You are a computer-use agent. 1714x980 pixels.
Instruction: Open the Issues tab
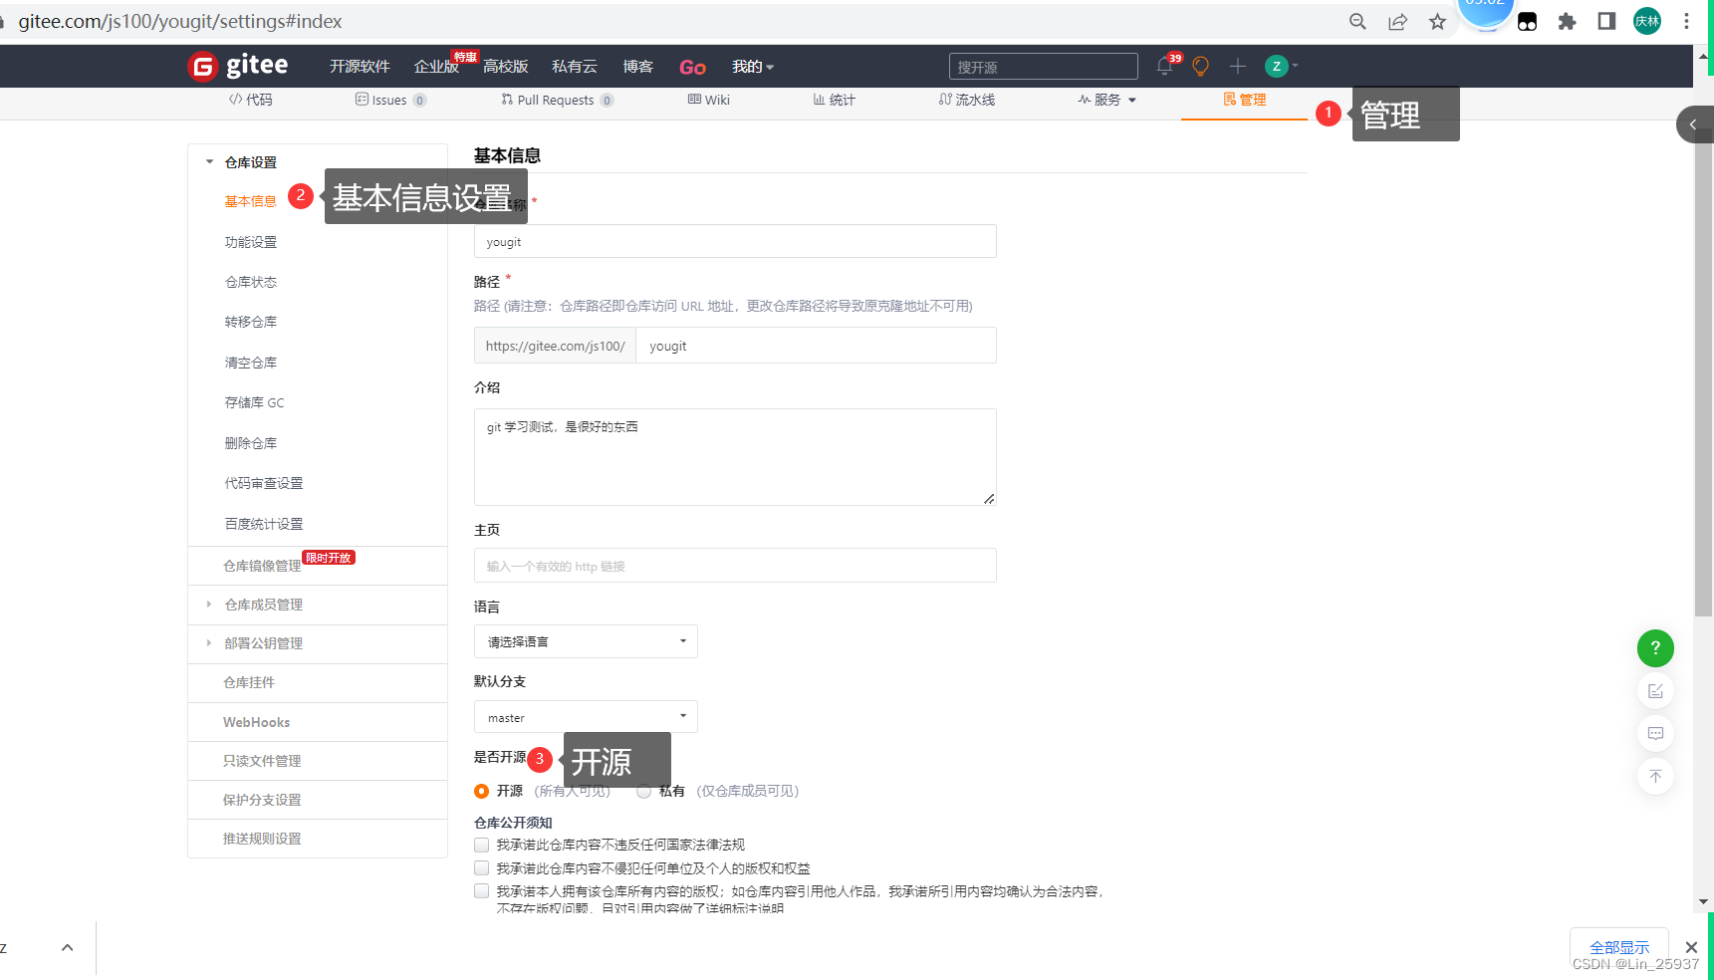390,100
